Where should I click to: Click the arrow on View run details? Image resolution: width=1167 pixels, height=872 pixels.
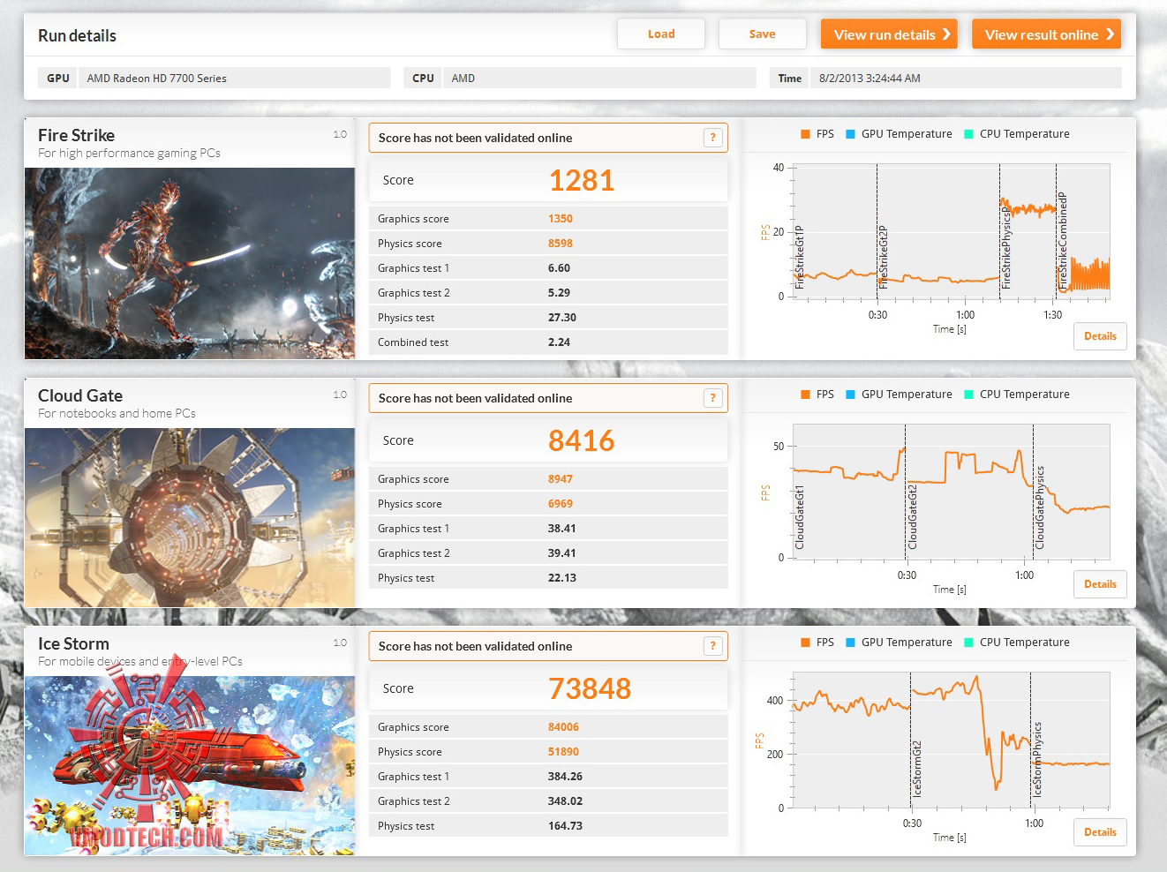[946, 34]
